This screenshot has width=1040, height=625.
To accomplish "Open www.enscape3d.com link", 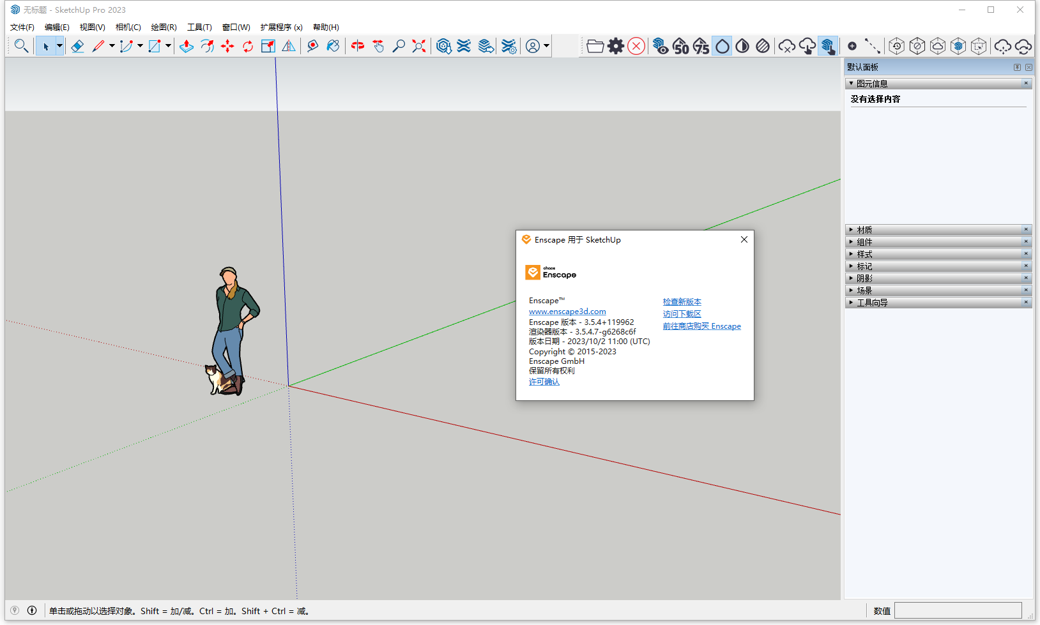I will (x=567, y=312).
